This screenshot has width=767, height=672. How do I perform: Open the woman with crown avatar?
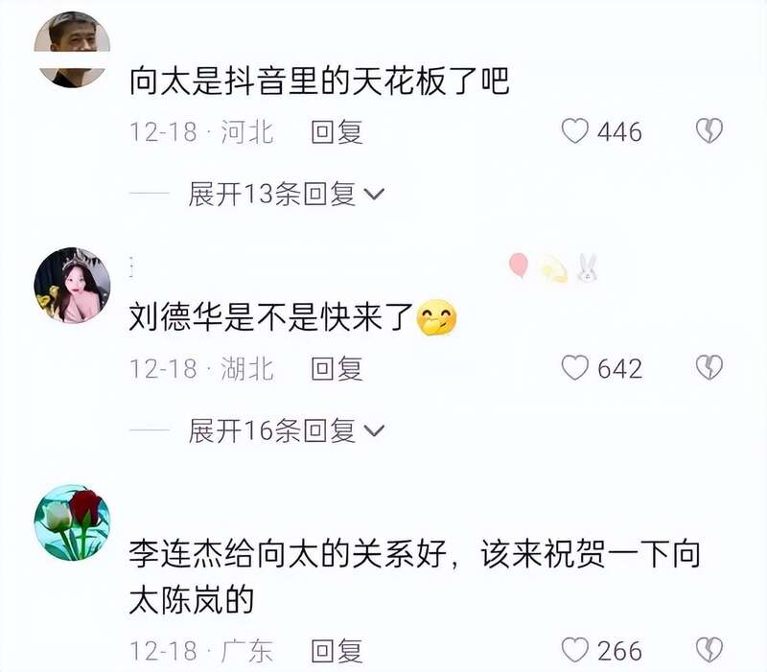72,286
